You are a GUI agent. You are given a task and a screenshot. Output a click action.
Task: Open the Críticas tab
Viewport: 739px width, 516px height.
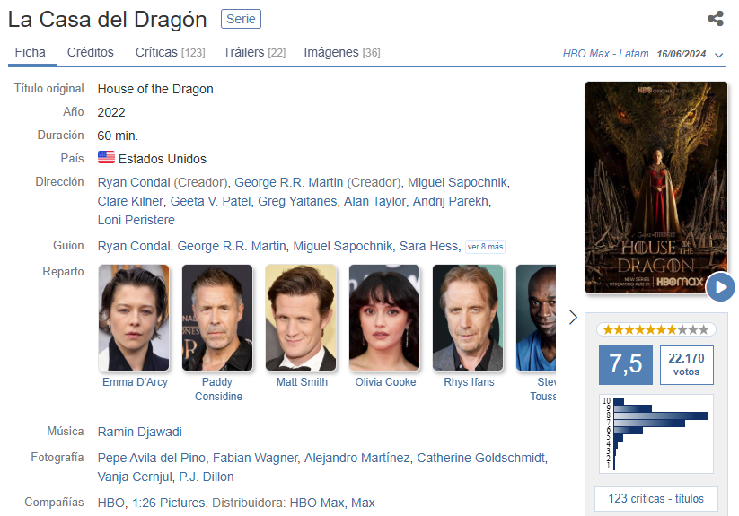170,53
